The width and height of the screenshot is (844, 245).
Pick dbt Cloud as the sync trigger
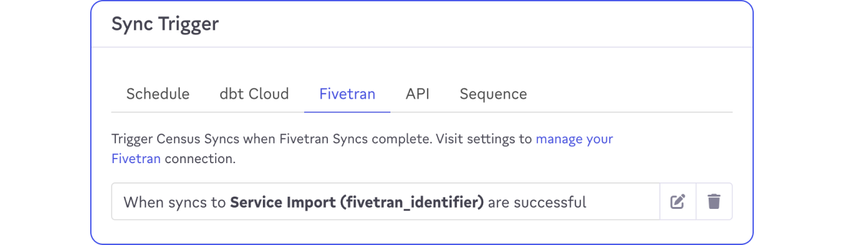click(x=254, y=94)
